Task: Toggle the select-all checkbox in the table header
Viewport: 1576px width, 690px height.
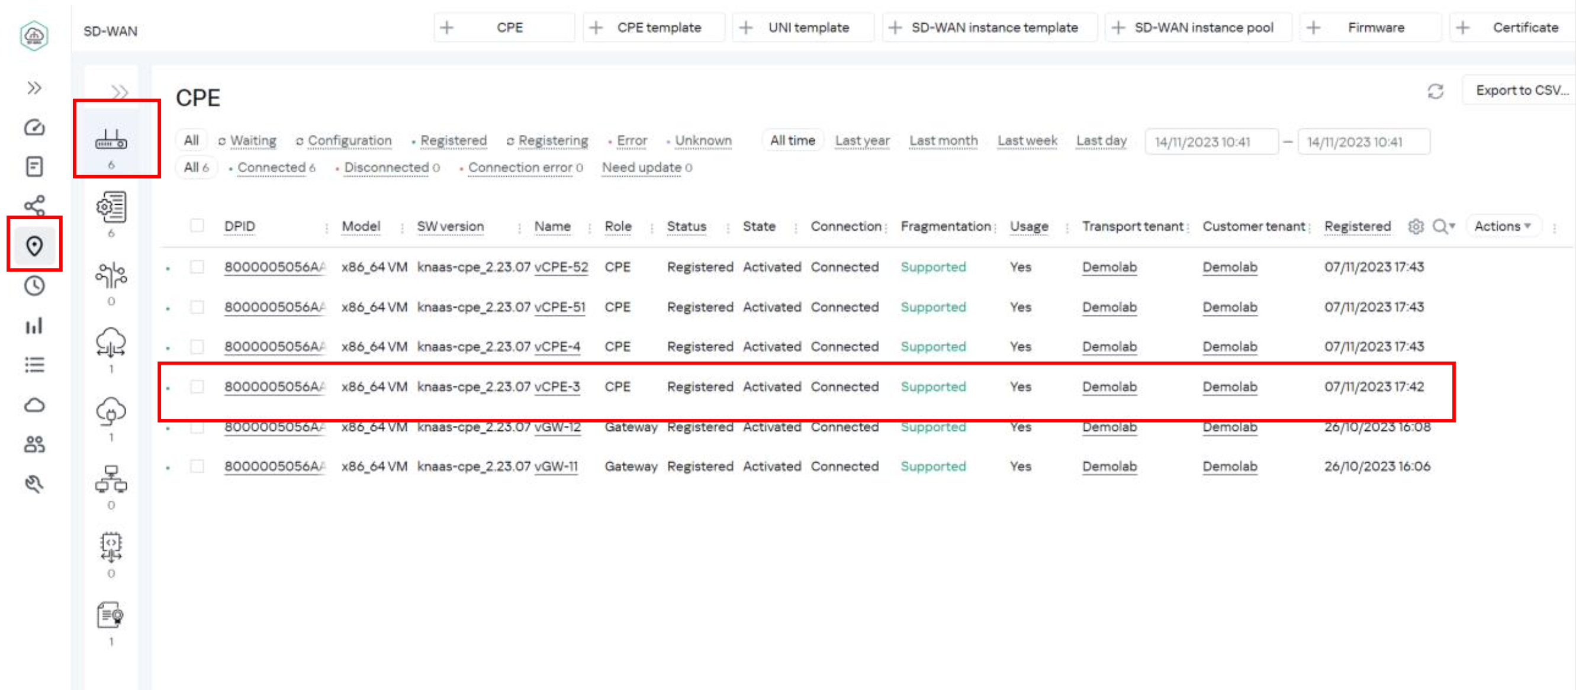Action: (197, 225)
